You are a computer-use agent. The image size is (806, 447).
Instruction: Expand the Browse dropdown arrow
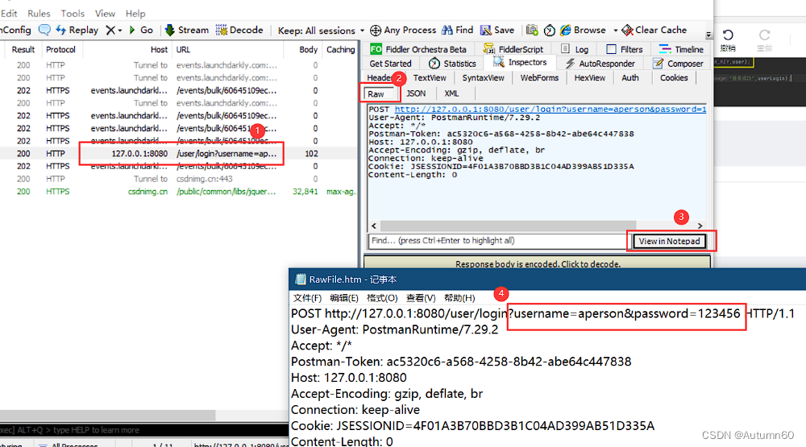point(615,31)
